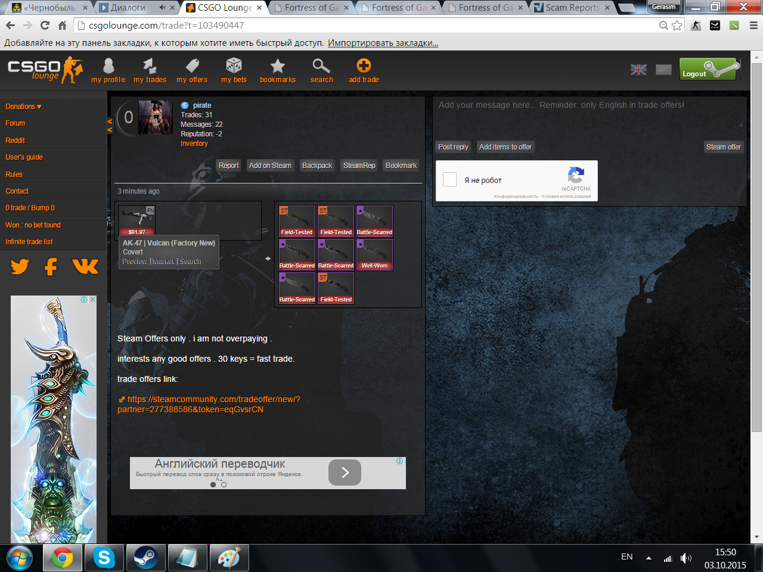Click the Post reply button
The width and height of the screenshot is (763, 572).
(453, 147)
